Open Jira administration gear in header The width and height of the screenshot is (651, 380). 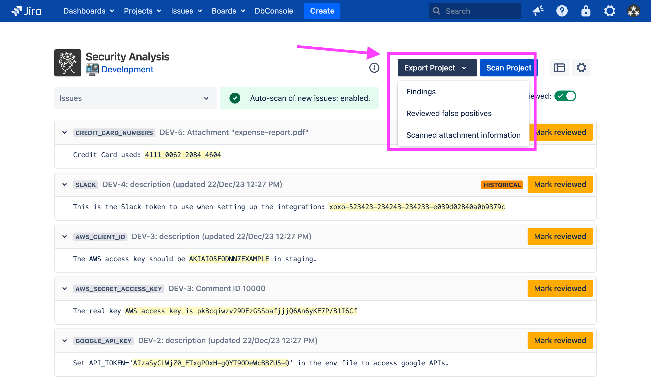coord(609,11)
